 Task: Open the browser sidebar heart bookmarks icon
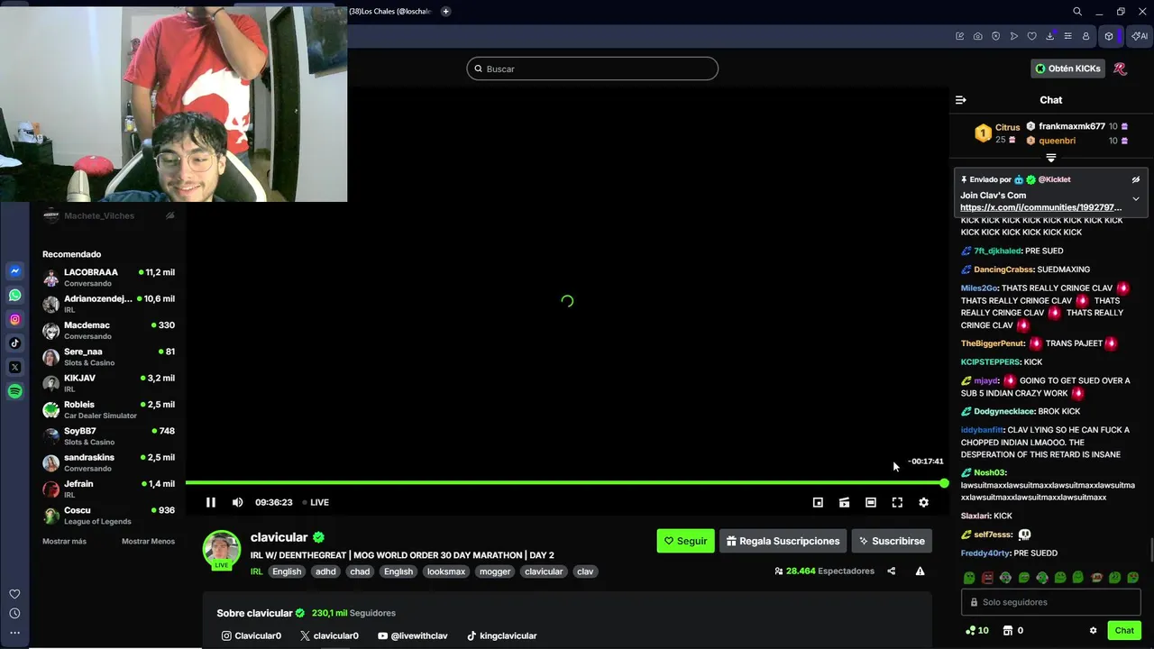point(15,594)
